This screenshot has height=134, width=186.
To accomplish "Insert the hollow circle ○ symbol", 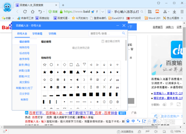I will pyautogui.click(x=51, y=65).
